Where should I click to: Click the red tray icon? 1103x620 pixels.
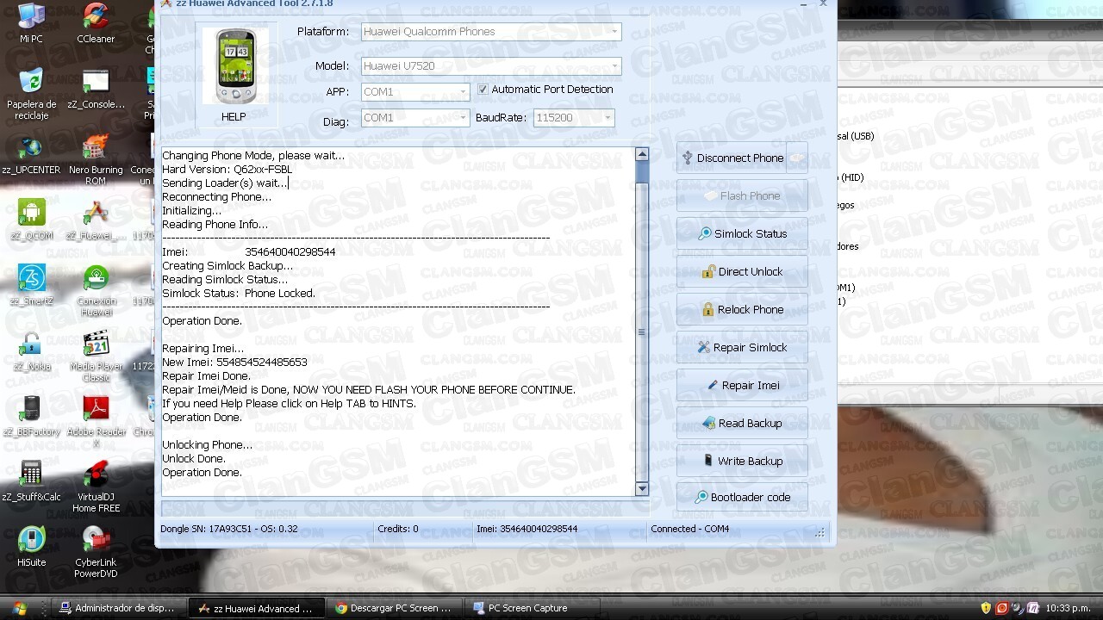(1001, 608)
